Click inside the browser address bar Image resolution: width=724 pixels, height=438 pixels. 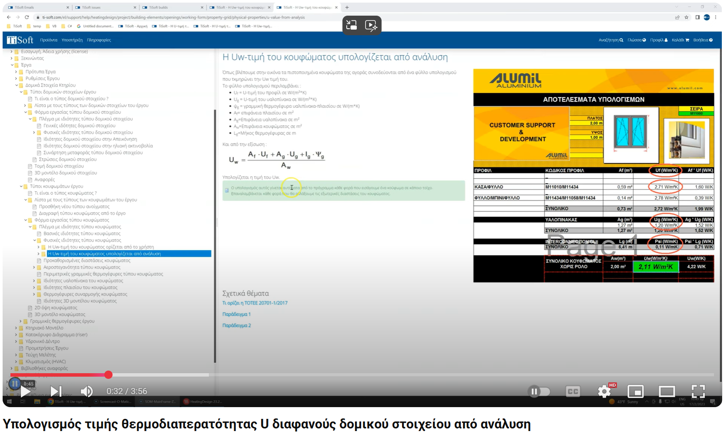(174, 17)
